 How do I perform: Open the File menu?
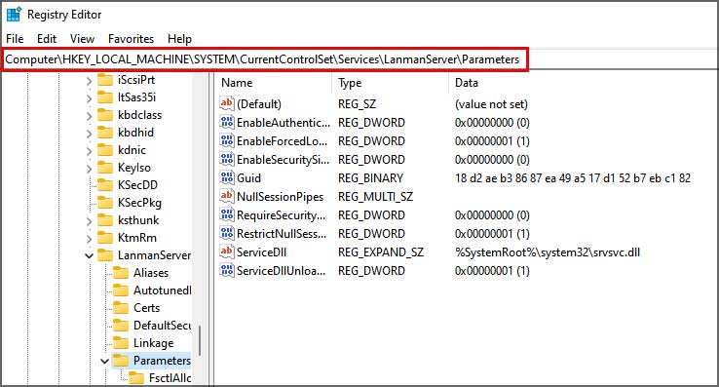[15, 39]
